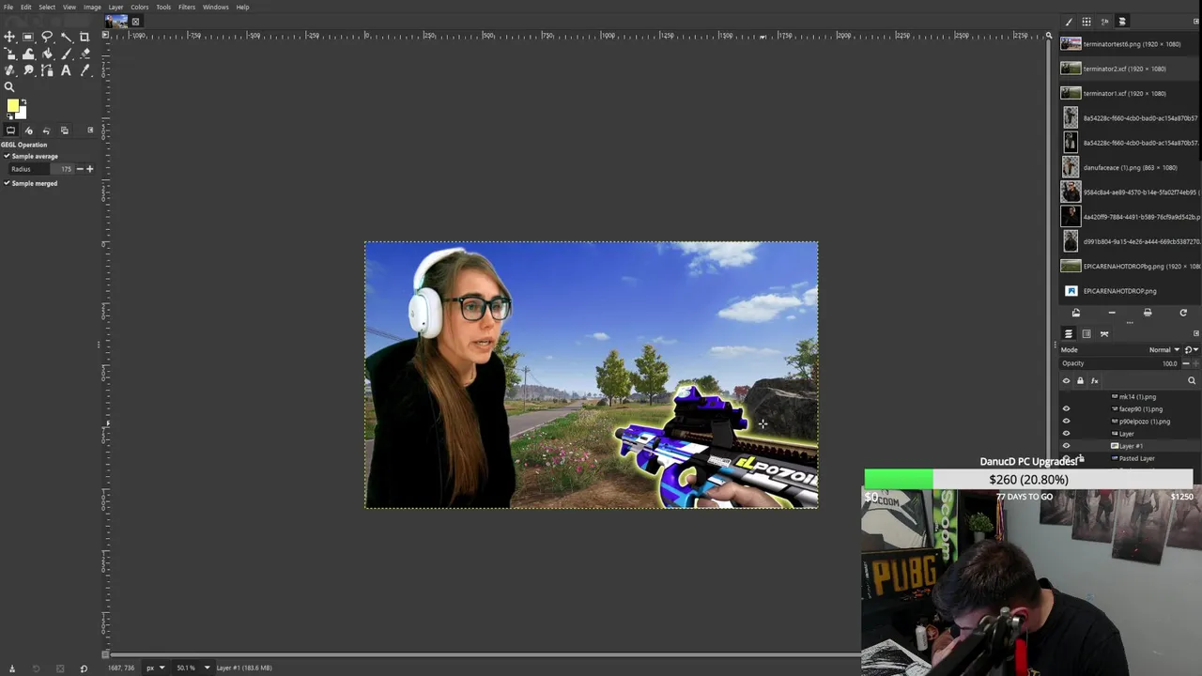Screen dimensions: 1202x676
Task: Open the foreground color picker
Action: tap(13, 105)
